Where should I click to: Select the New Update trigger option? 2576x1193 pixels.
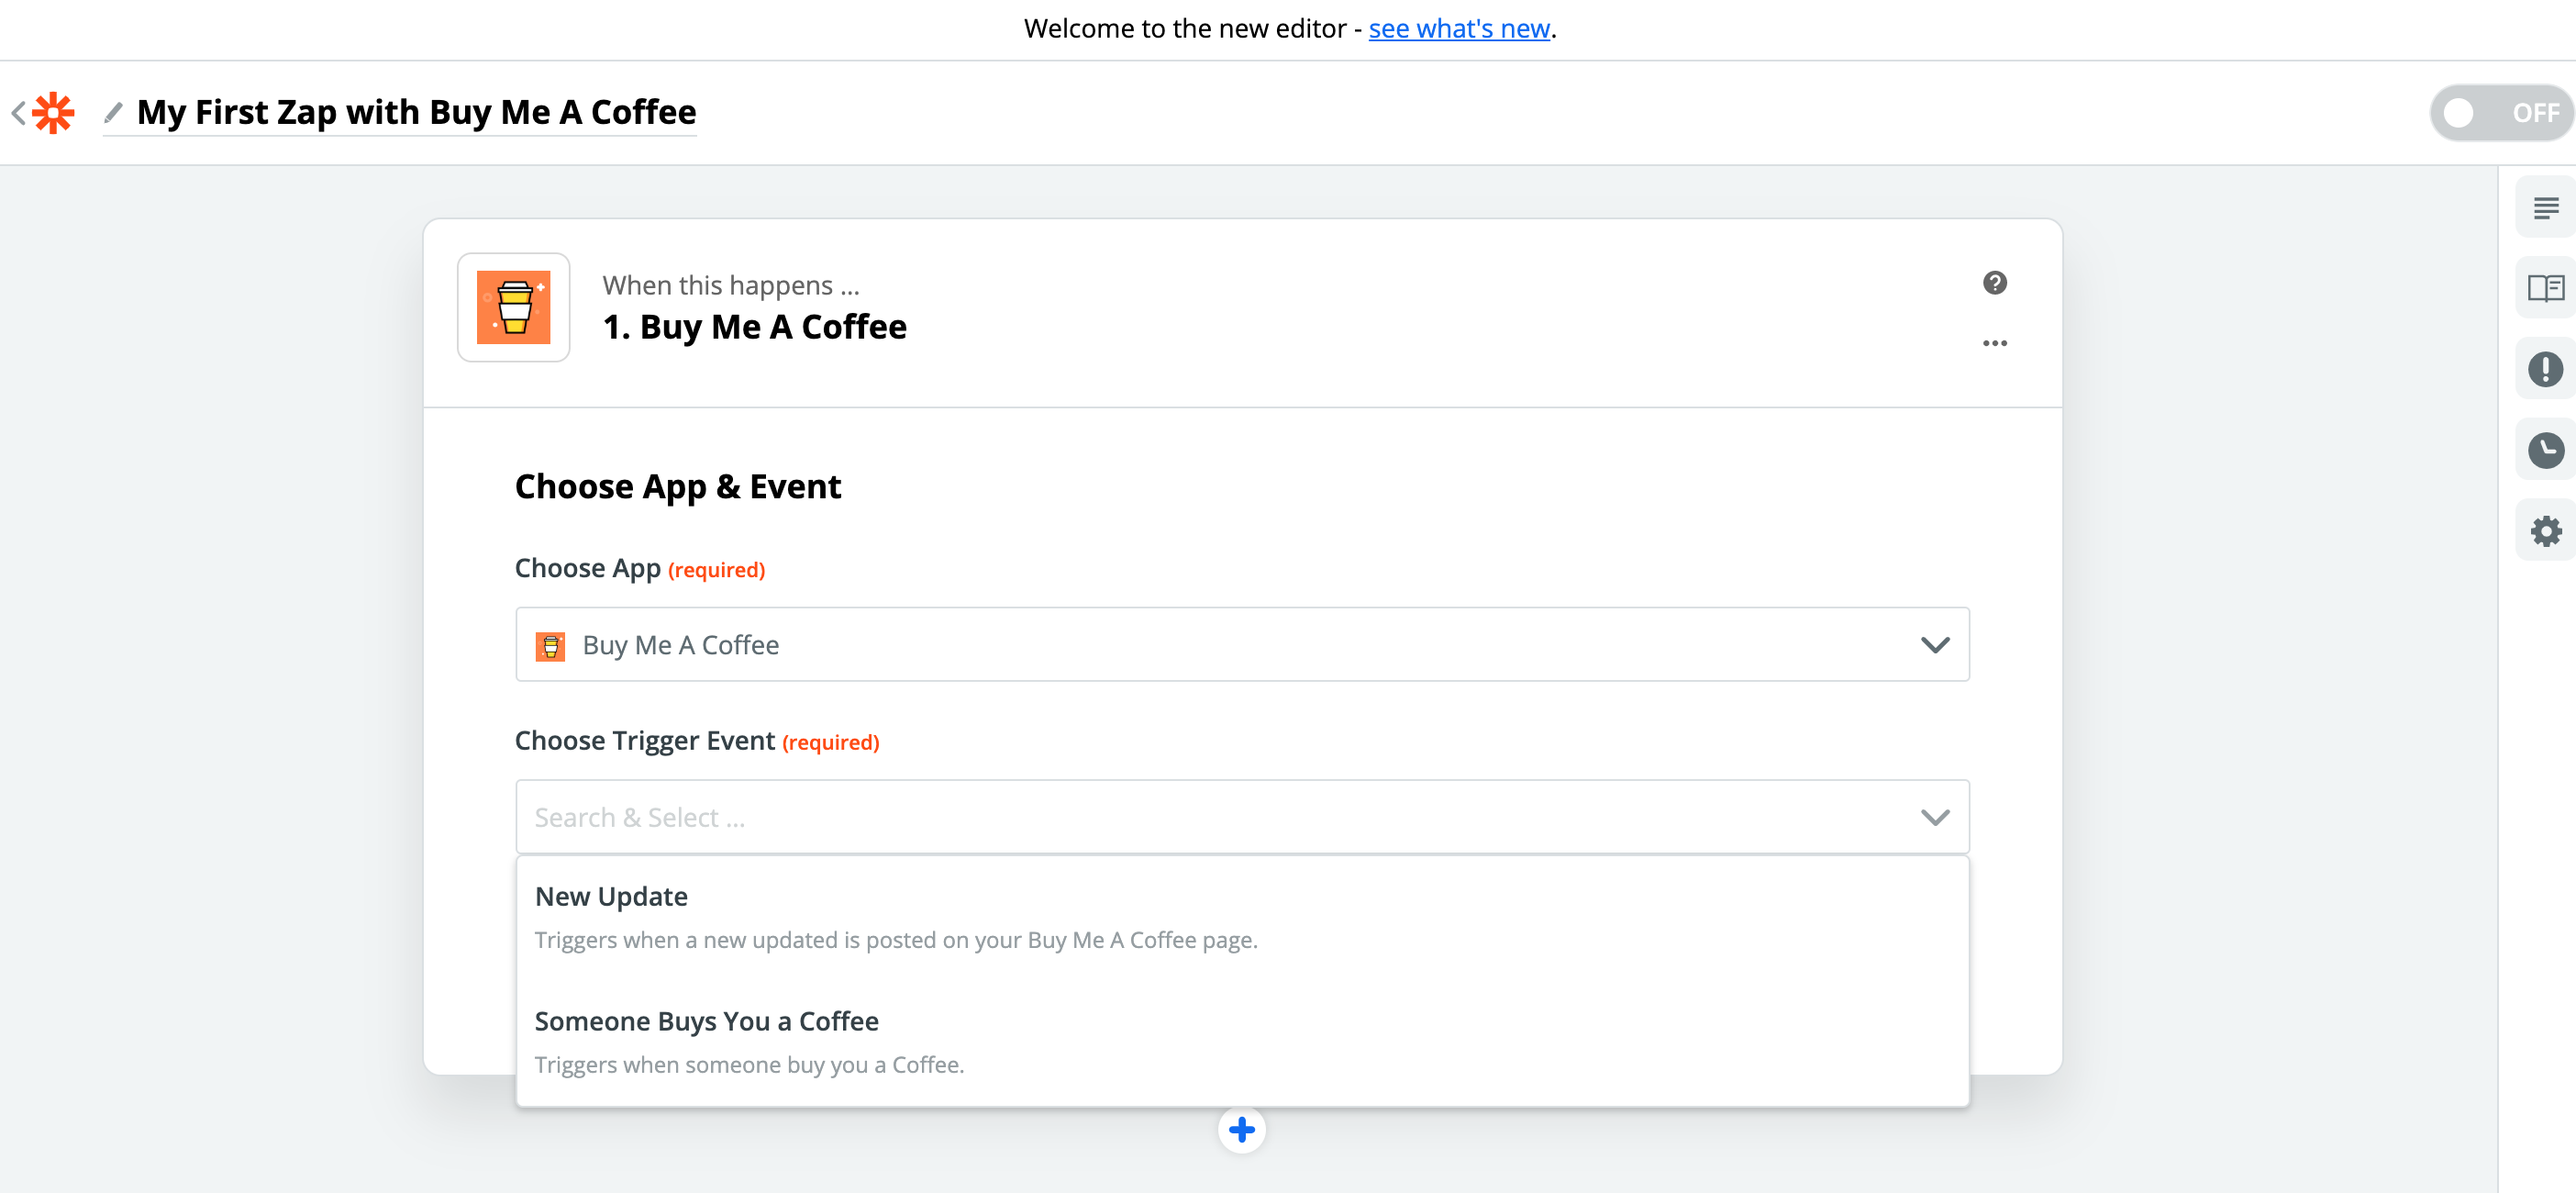tap(1242, 917)
